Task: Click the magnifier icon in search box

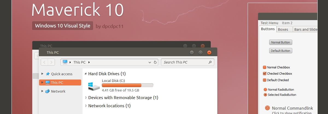Action: point(210,62)
